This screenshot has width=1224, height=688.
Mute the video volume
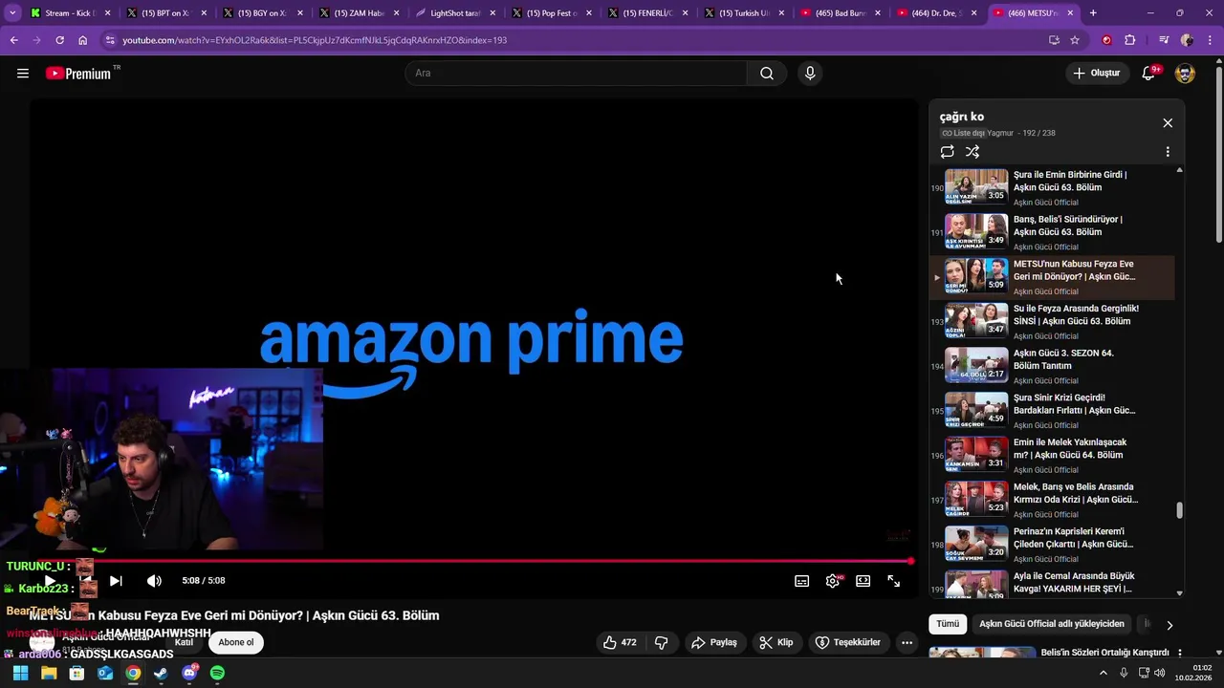154,581
